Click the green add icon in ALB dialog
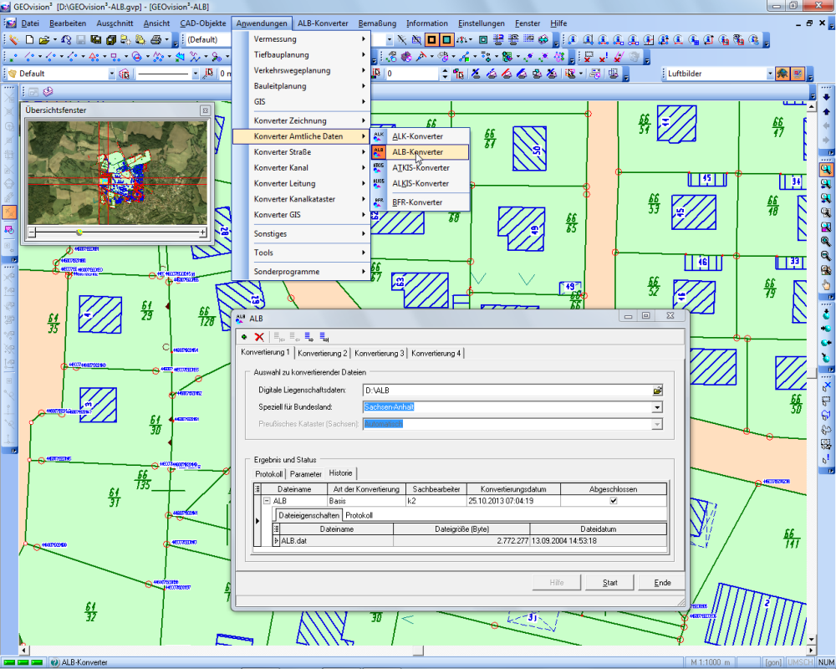Image resolution: width=836 pixels, height=669 pixels. [x=244, y=337]
